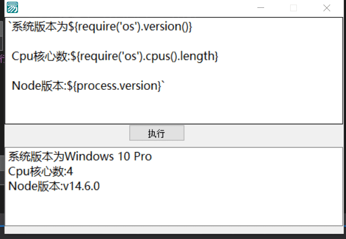Minimize the window
Screen dimensions: 346x239
[261, 8]
